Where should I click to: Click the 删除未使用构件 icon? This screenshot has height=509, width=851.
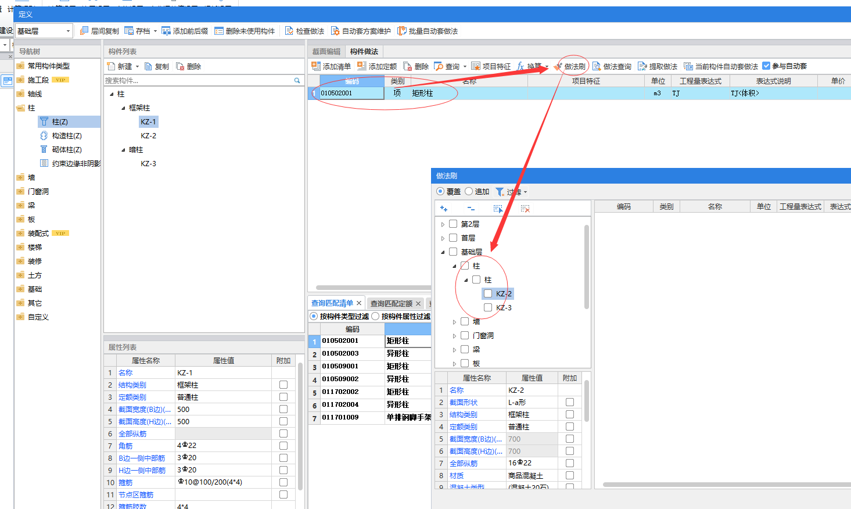click(219, 31)
